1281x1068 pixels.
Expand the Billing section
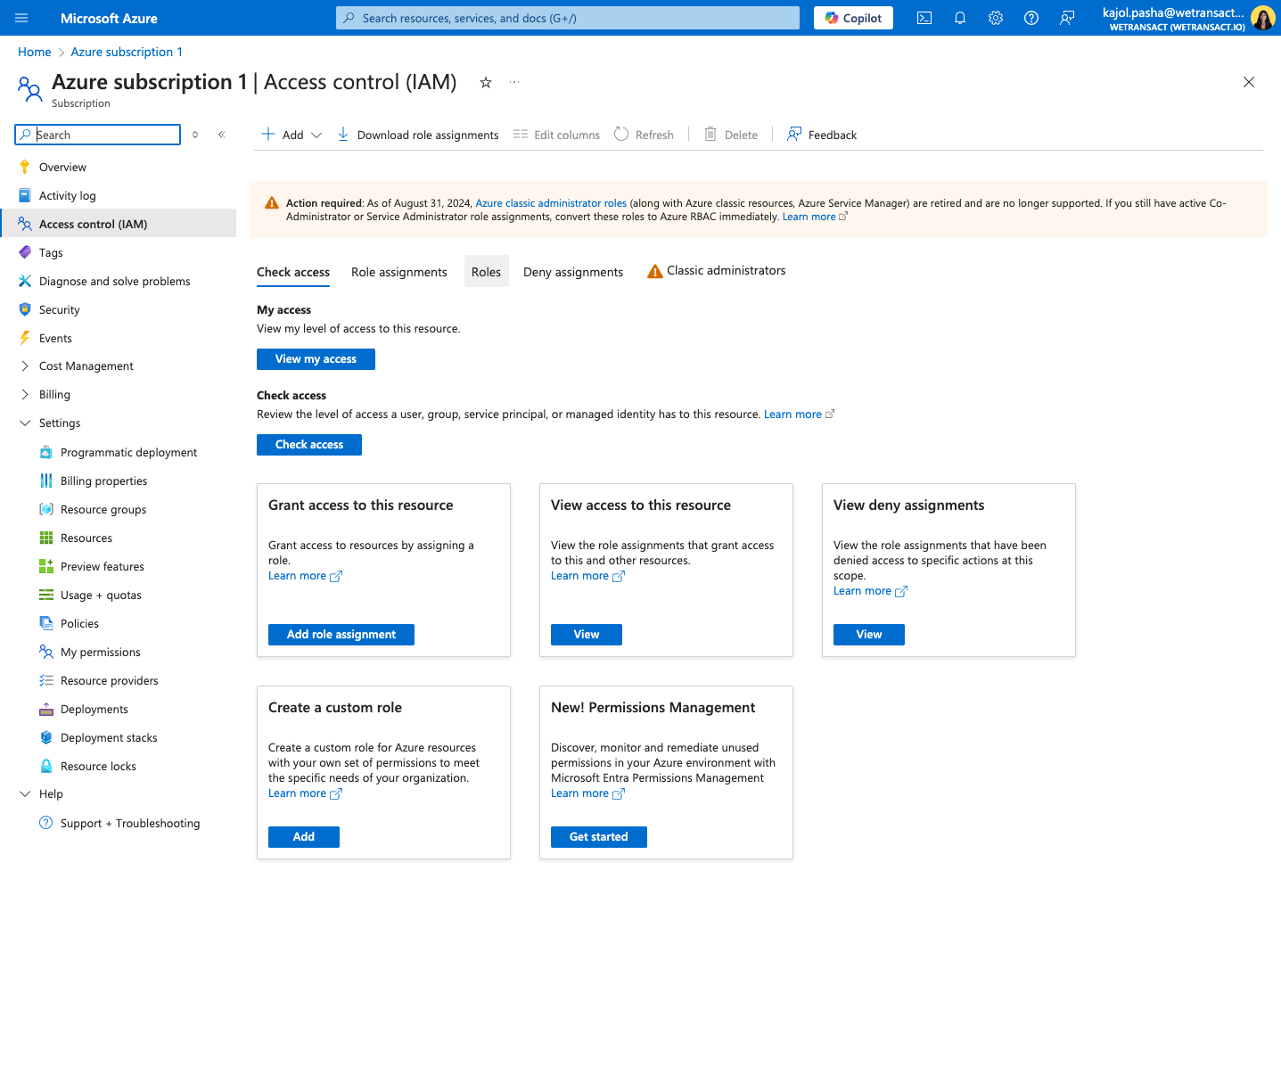coord(25,394)
